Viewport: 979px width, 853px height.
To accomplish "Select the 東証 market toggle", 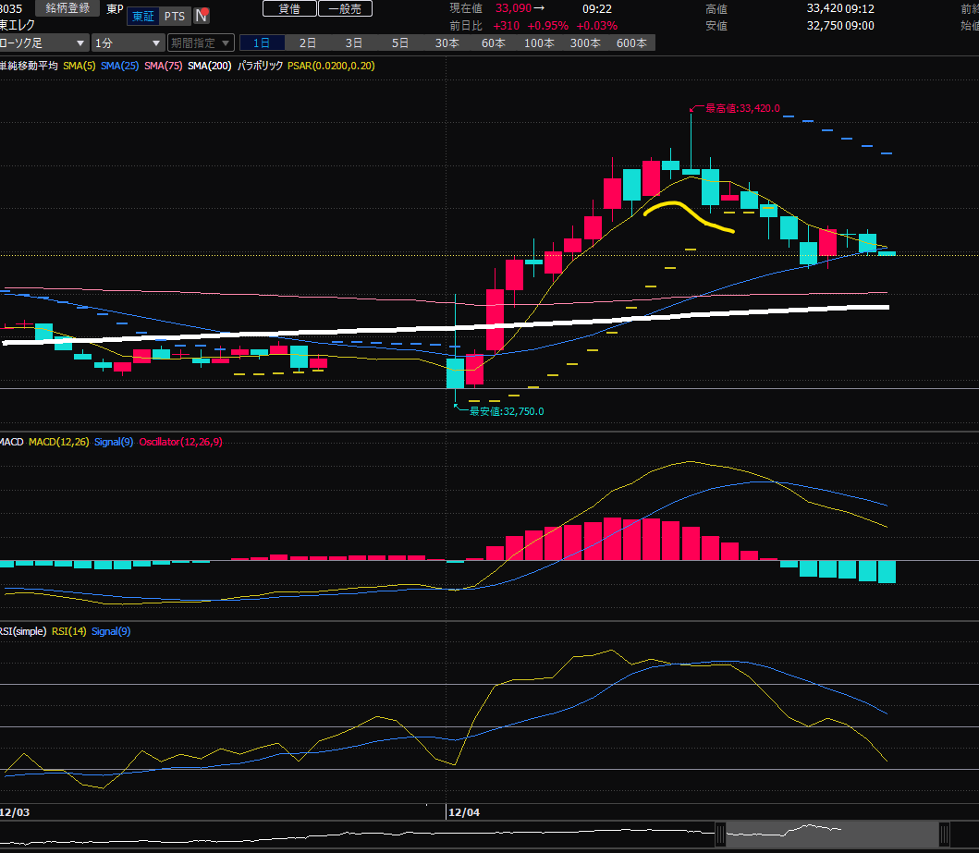I will coord(143,16).
